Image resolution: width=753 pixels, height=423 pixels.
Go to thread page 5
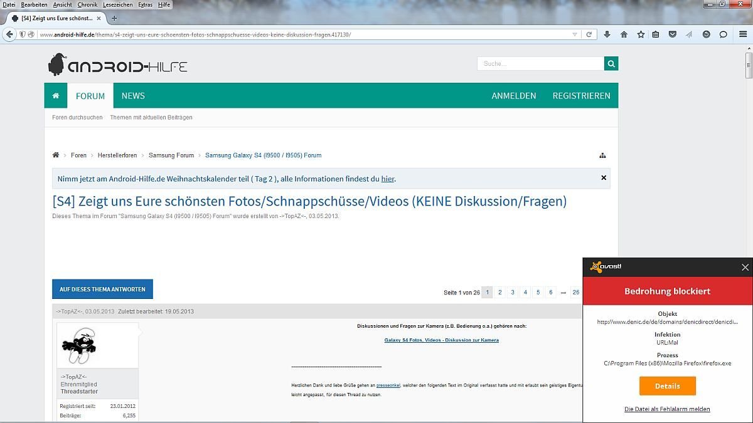tap(538, 292)
